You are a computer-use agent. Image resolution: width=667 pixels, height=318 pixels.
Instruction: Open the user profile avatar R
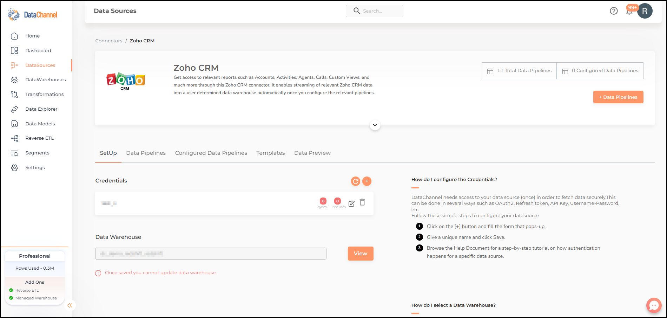click(645, 11)
